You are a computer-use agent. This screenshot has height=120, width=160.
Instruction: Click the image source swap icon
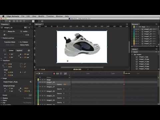[31, 82]
